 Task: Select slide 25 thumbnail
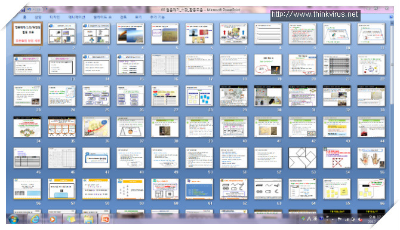click(x=96, y=96)
